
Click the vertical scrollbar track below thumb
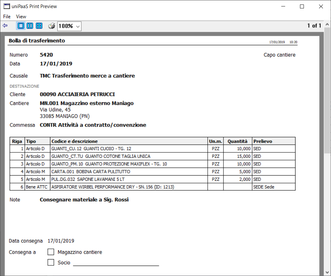[x=327, y=211]
